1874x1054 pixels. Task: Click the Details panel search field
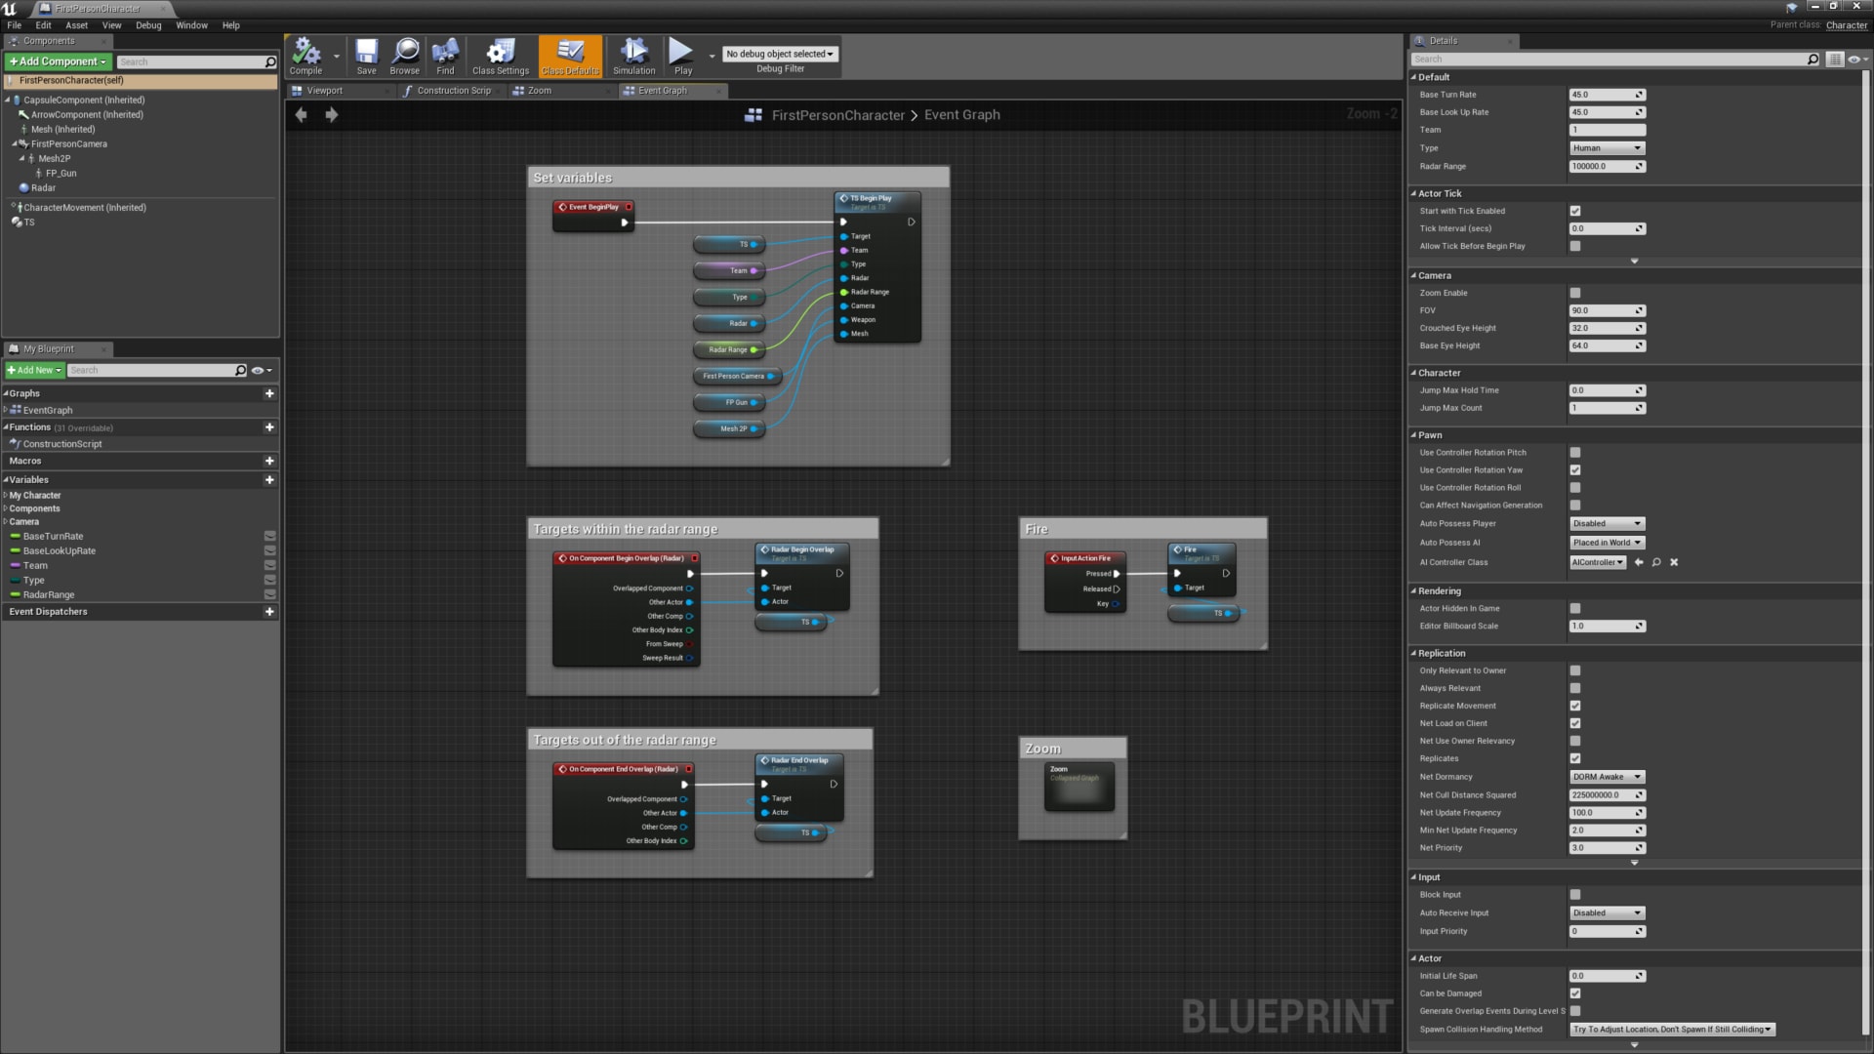[1610, 59]
